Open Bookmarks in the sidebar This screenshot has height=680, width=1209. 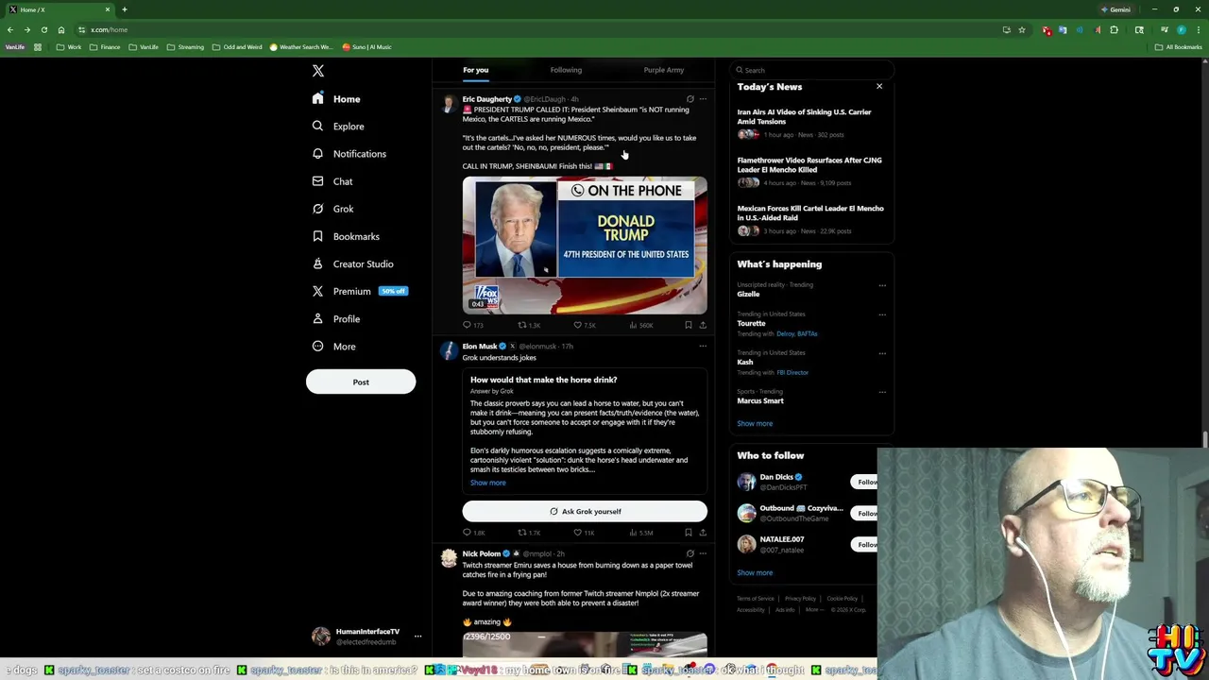(x=346, y=236)
